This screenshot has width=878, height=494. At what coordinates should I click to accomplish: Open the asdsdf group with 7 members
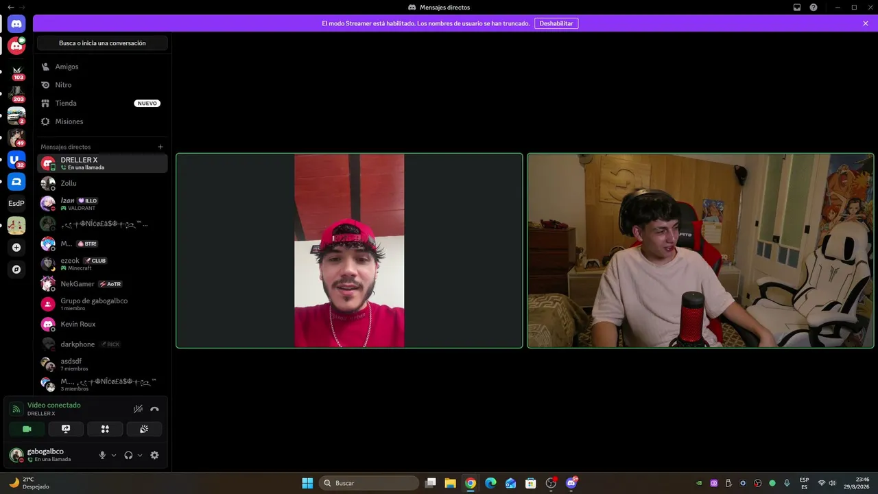(x=102, y=364)
